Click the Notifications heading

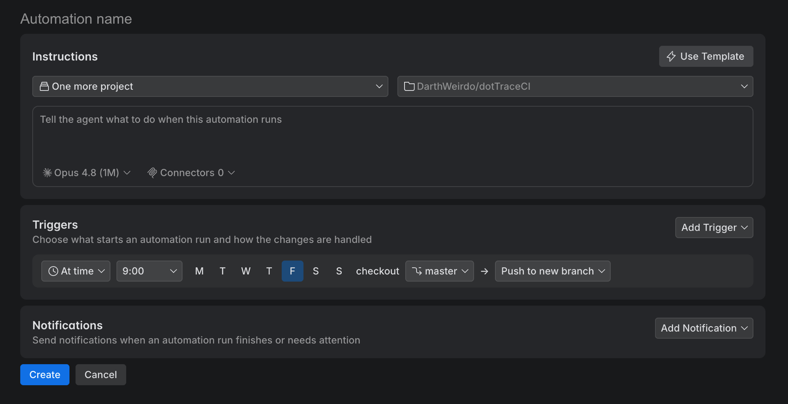[x=67, y=325]
